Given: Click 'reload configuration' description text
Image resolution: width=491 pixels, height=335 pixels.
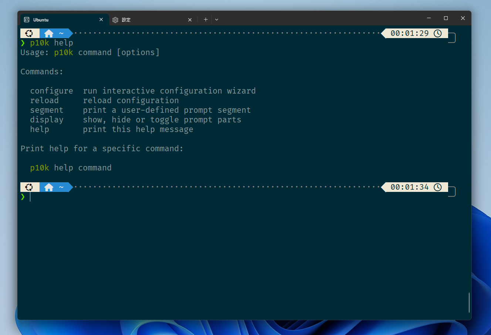Looking at the screenshot, I should 131,101.
